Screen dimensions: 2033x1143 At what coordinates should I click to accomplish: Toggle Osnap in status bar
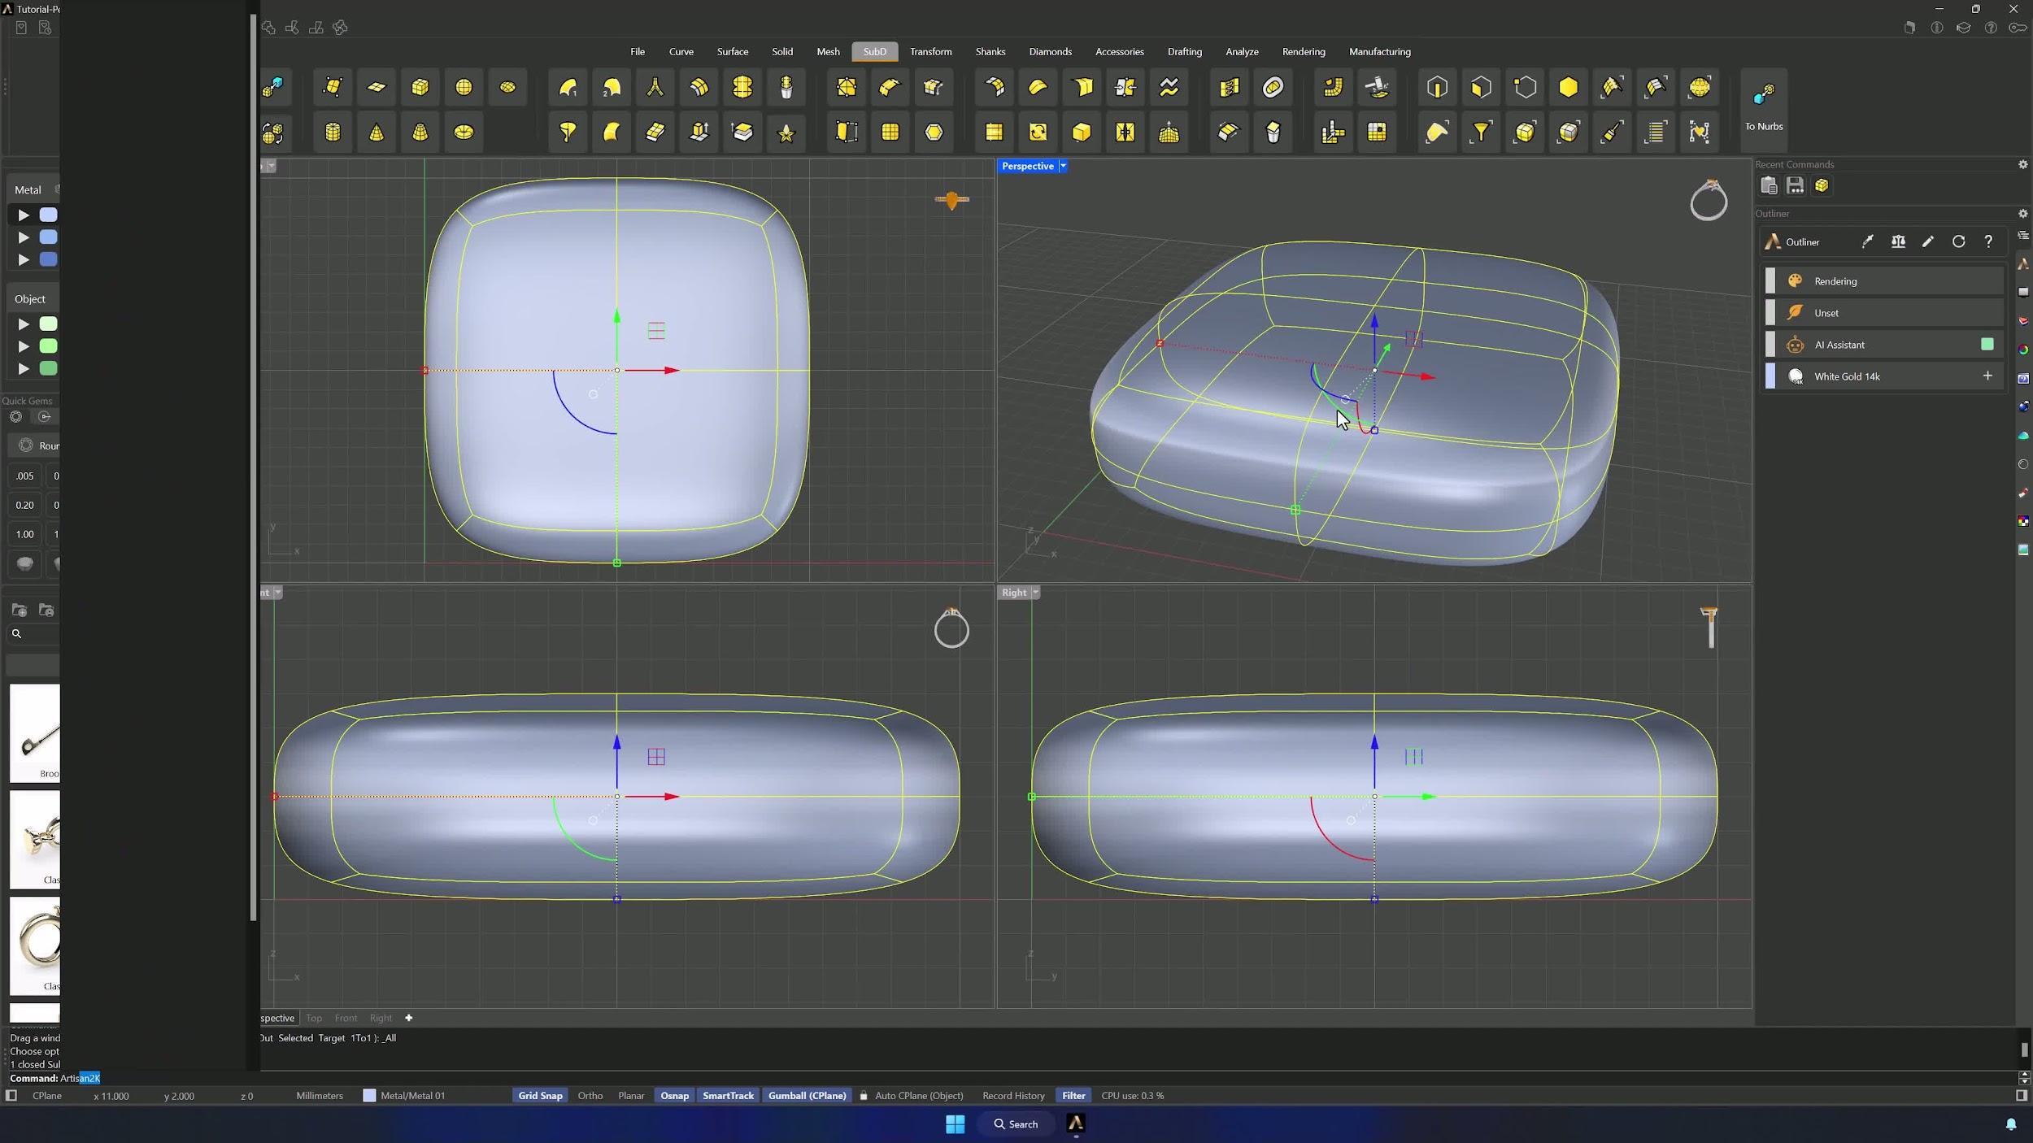pyautogui.click(x=674, y=1096)
